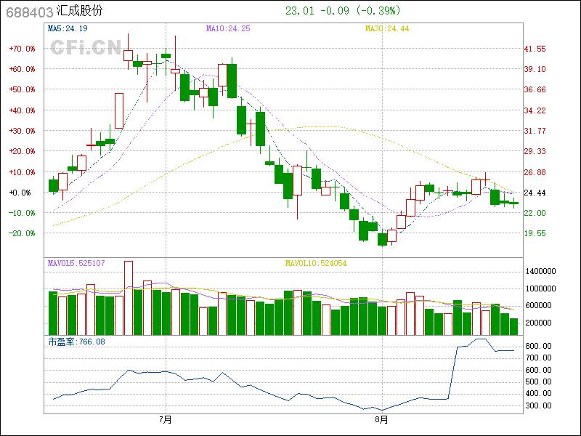Click the +20.0% axis label
The height and width of the screenshot is (436, 581).
pos(23,151)
